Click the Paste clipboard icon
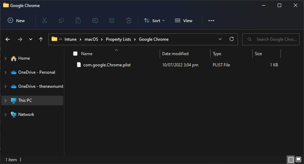Screen dimensions: 304x164 coord(78,20)
